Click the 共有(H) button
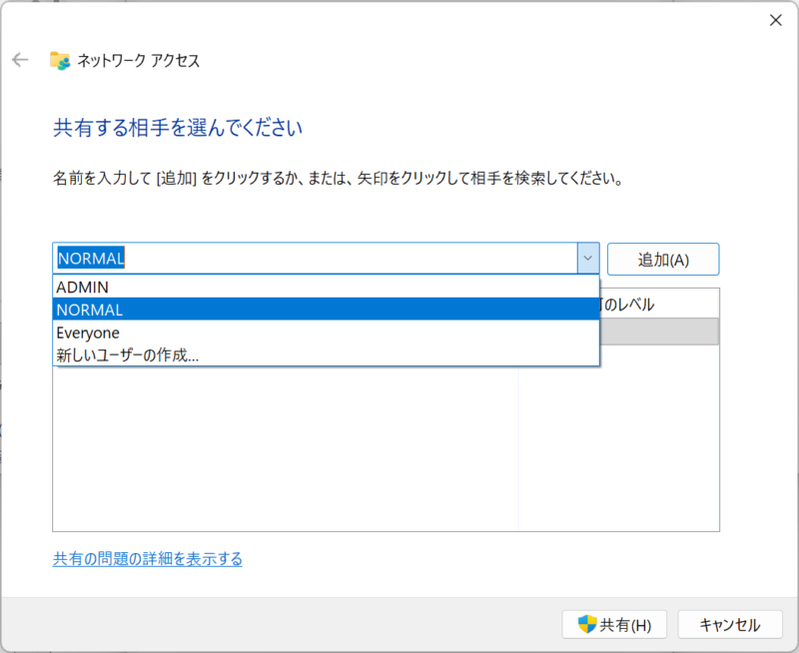The image size is (799, 653). pyautogui.click(x=615, y=625)
